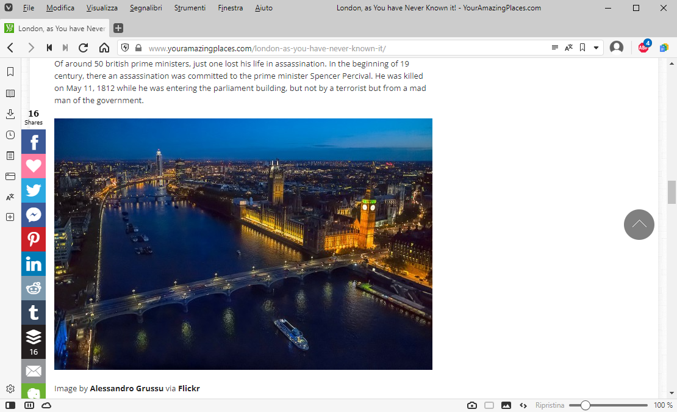Reset zoom with Ripristina
This screenshot has height=412, width=677.
tap(550, 405)
